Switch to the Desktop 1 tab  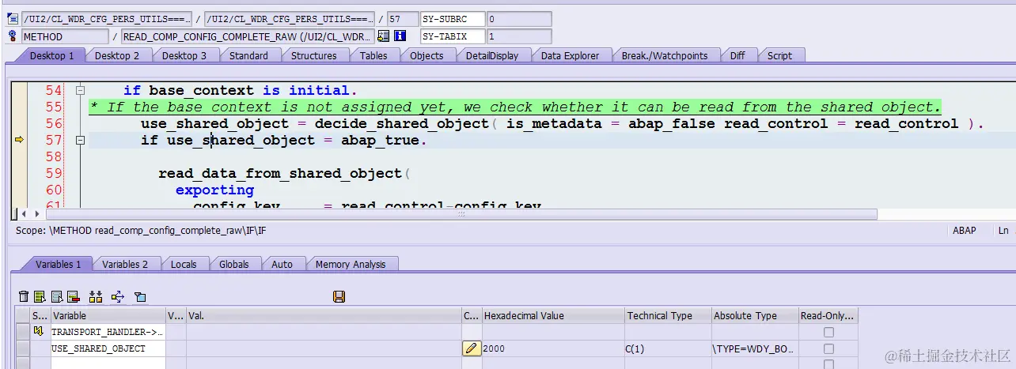(x=51, y=55)
